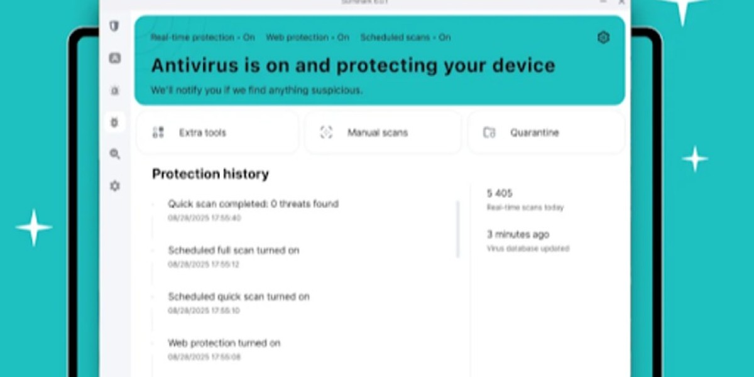Toggle Web protection status
The width and height of the screenshot is (754, 377).
coord(307,37)
